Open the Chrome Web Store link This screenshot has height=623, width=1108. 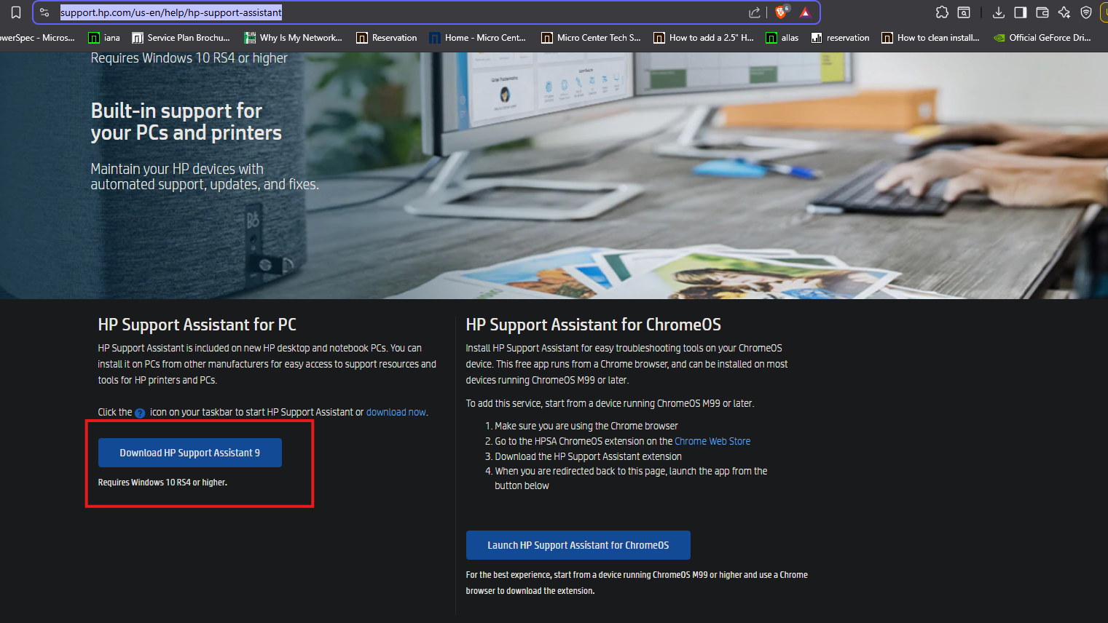pos(712,441)
